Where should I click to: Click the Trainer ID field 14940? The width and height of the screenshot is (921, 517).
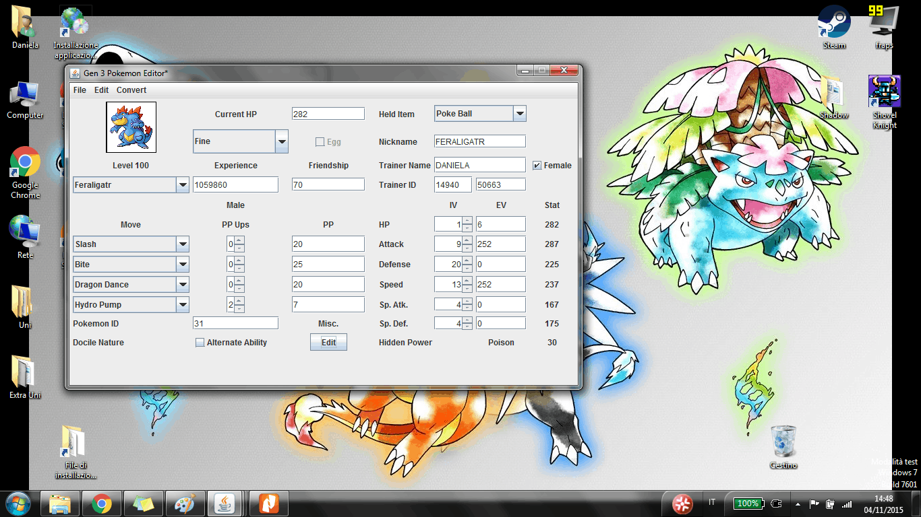pos(452,184)
